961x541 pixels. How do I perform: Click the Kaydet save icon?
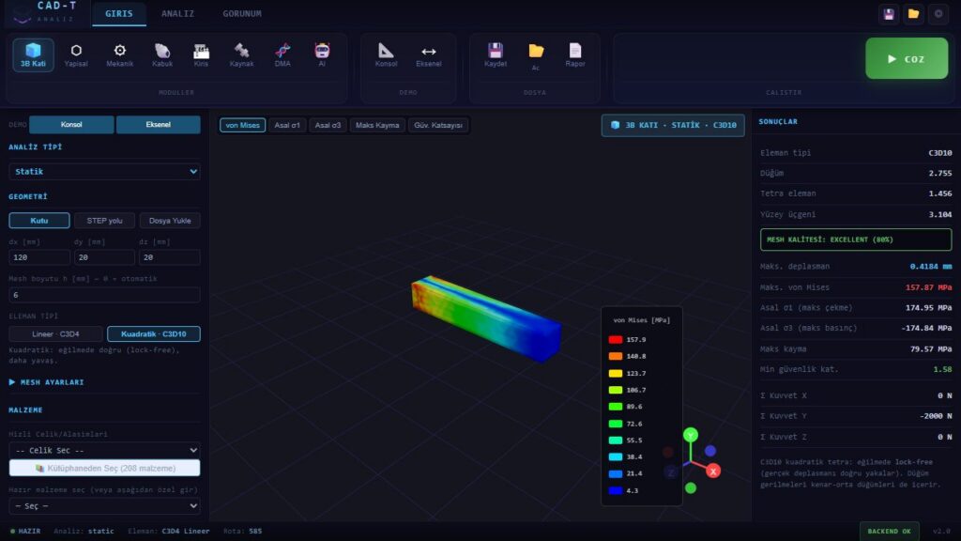pos(496,54)
